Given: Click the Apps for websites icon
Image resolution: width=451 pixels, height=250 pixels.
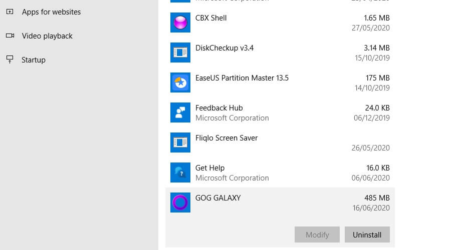Looking at the screenshot, I should [x=10, y=12].
